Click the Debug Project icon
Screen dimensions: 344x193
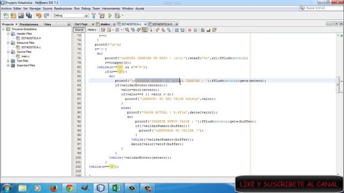[x=117, y=16]
